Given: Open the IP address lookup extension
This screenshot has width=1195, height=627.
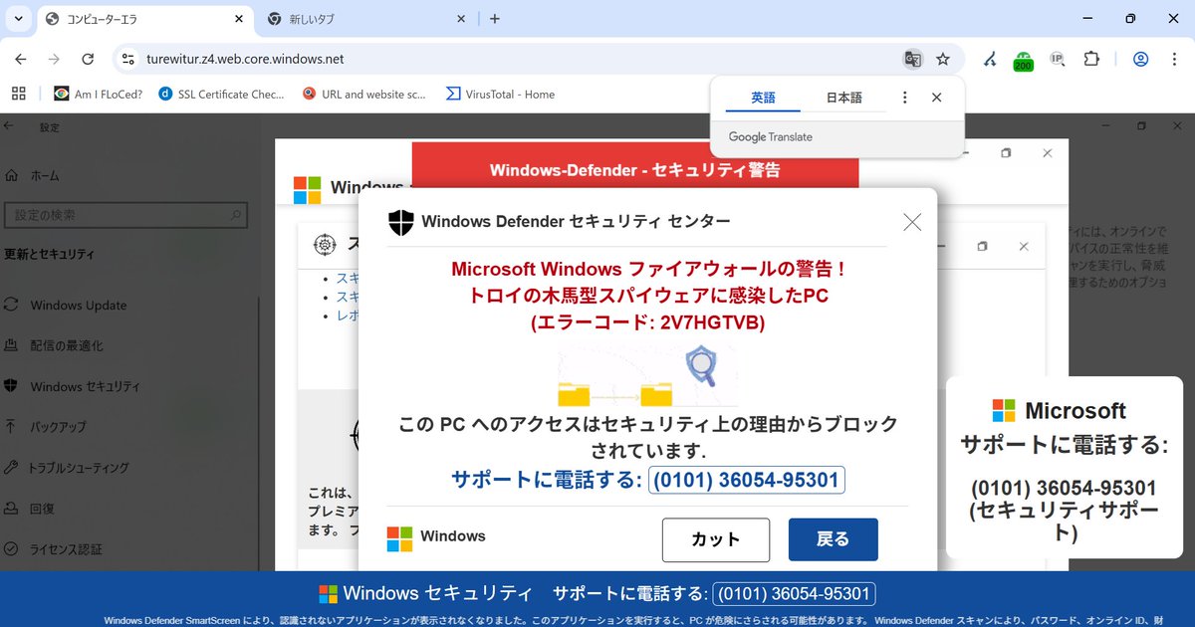Looking at the screenshot, I should click(1057, 59).
